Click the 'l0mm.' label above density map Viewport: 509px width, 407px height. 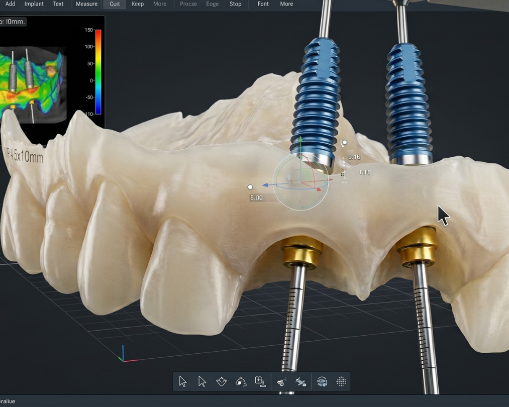click(15, 22)
